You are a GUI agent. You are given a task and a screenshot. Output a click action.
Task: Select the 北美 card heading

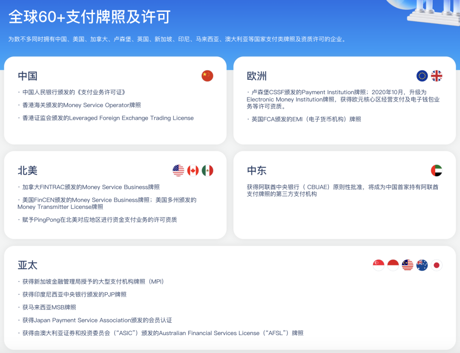[x=28, y=171]
